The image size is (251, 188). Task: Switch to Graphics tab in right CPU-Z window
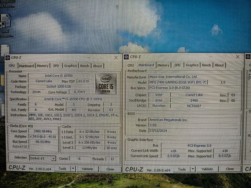[192, 65]
